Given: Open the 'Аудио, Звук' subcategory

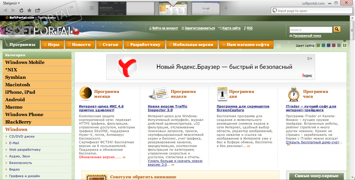Looking at the screenshot, I should point(20,156).
